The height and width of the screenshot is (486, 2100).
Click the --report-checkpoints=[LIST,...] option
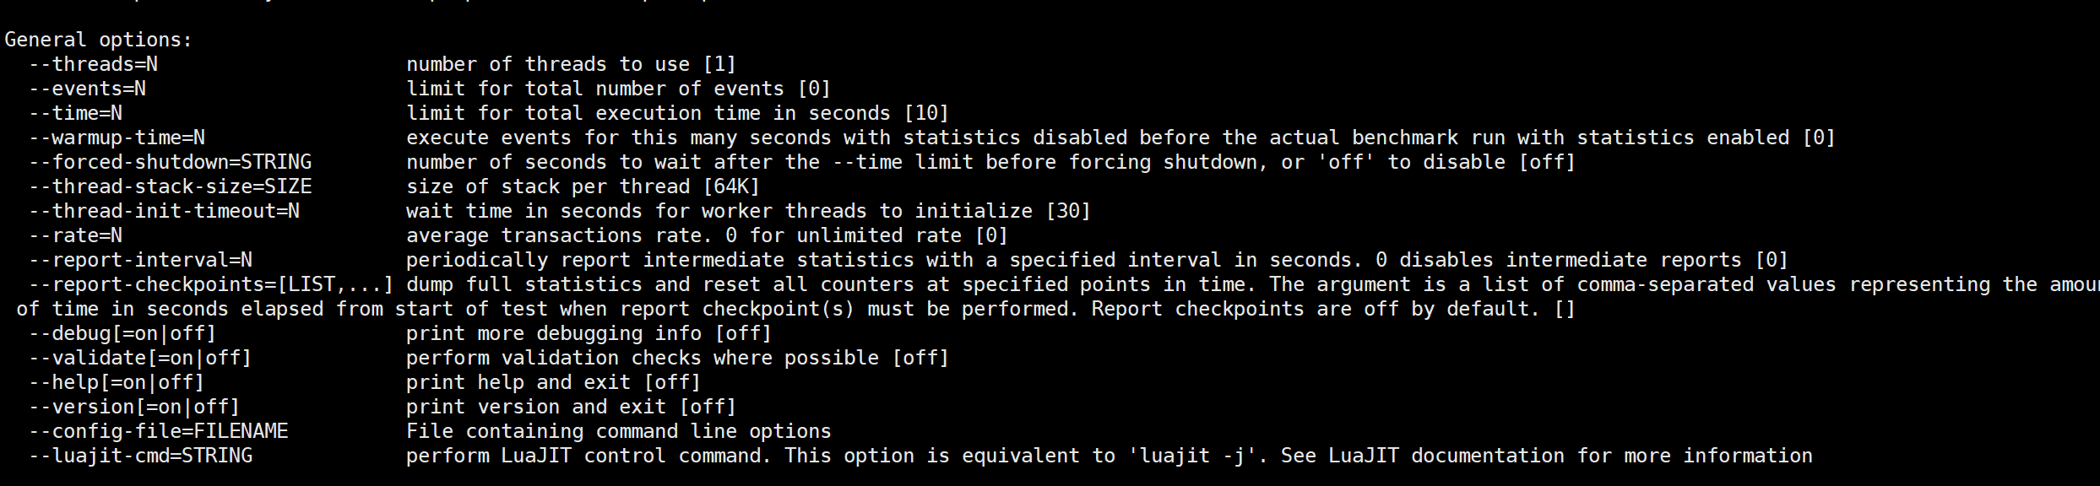pyautogui.click(x=211, y=284)
